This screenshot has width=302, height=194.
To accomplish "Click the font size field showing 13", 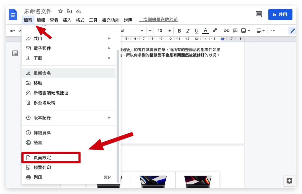I will pos(160,31).
